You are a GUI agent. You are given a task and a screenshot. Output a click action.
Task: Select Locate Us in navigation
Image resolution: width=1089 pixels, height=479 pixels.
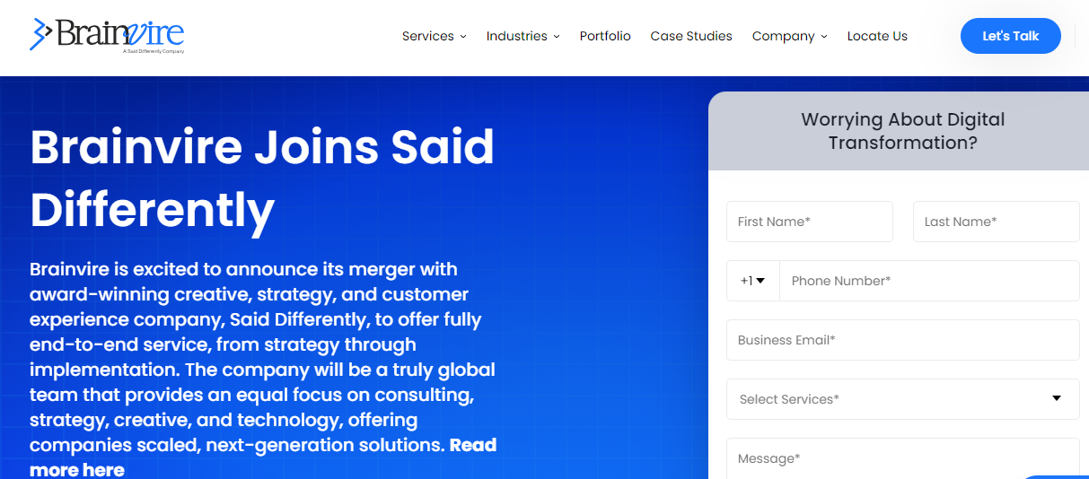(877, 36)
